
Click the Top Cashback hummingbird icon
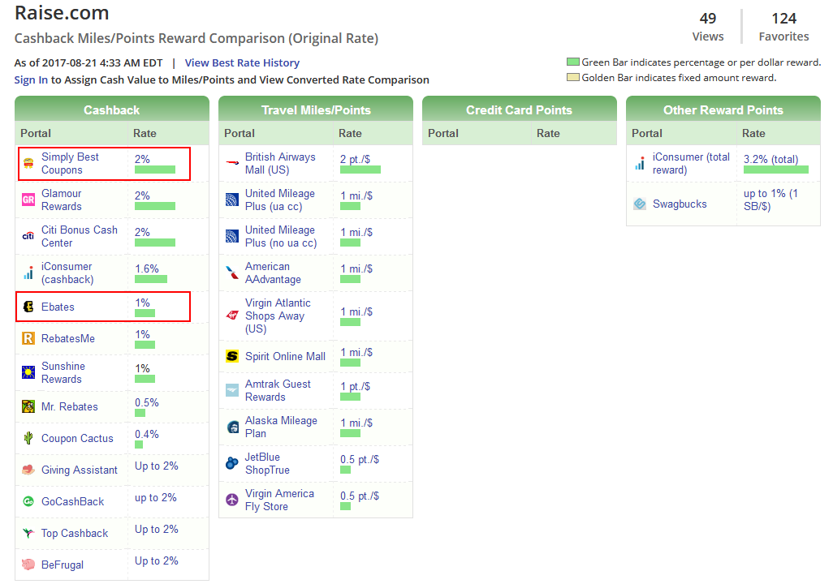(x=28, y=533)
